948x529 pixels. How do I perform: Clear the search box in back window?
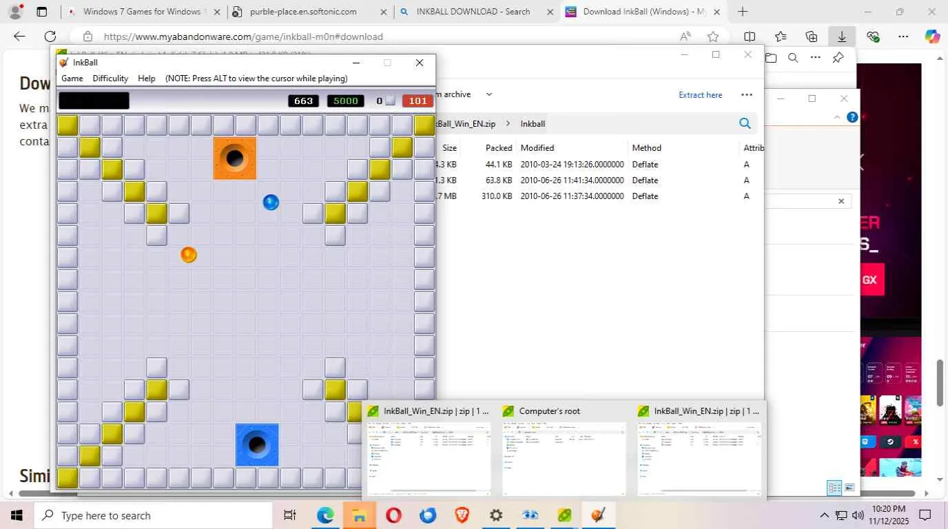click(841, 201)
